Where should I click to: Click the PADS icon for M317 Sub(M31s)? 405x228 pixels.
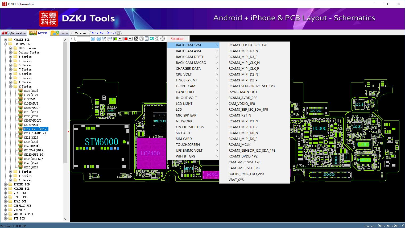pos(20,133)
